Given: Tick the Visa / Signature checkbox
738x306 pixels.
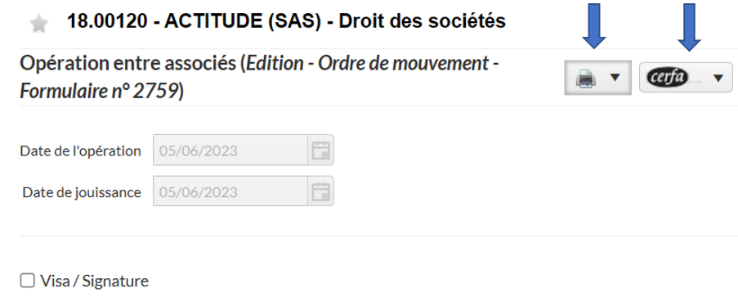Looking at the screenshot, I should tap(27, 281).
